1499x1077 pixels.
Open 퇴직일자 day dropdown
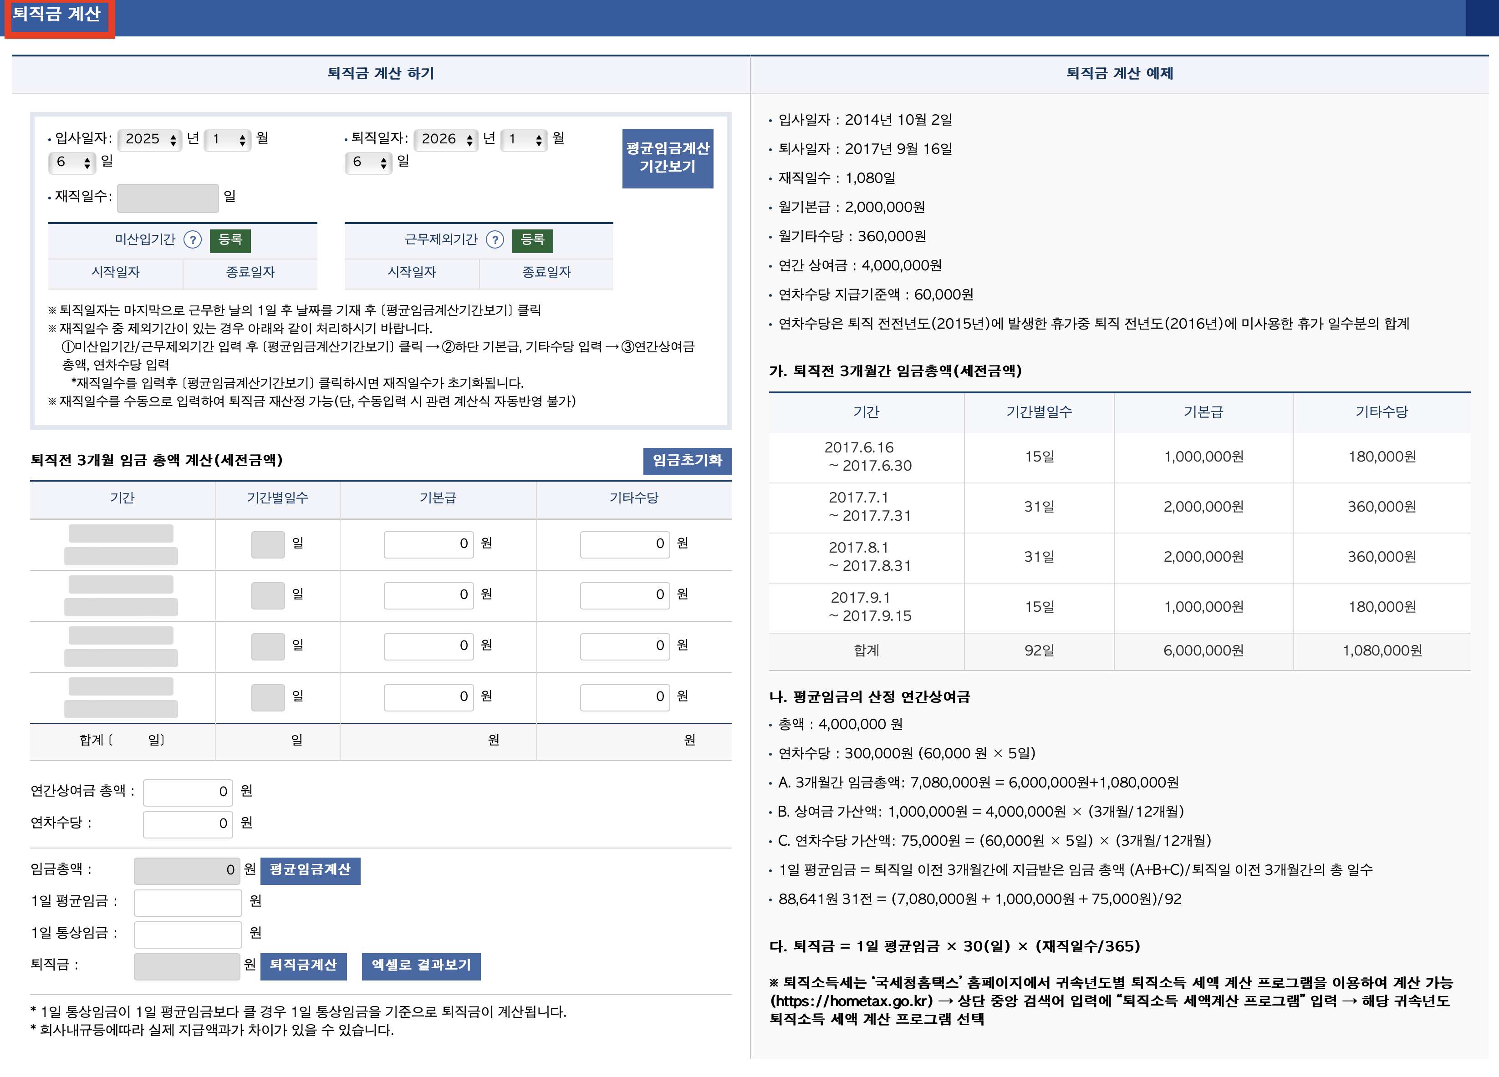[x=368, y=163]
